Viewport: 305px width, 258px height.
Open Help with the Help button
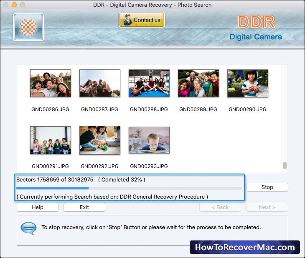pos(38,207)
